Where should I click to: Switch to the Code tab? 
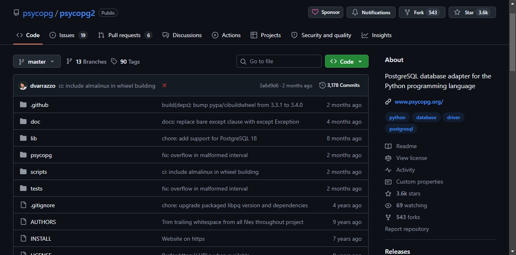28,35
